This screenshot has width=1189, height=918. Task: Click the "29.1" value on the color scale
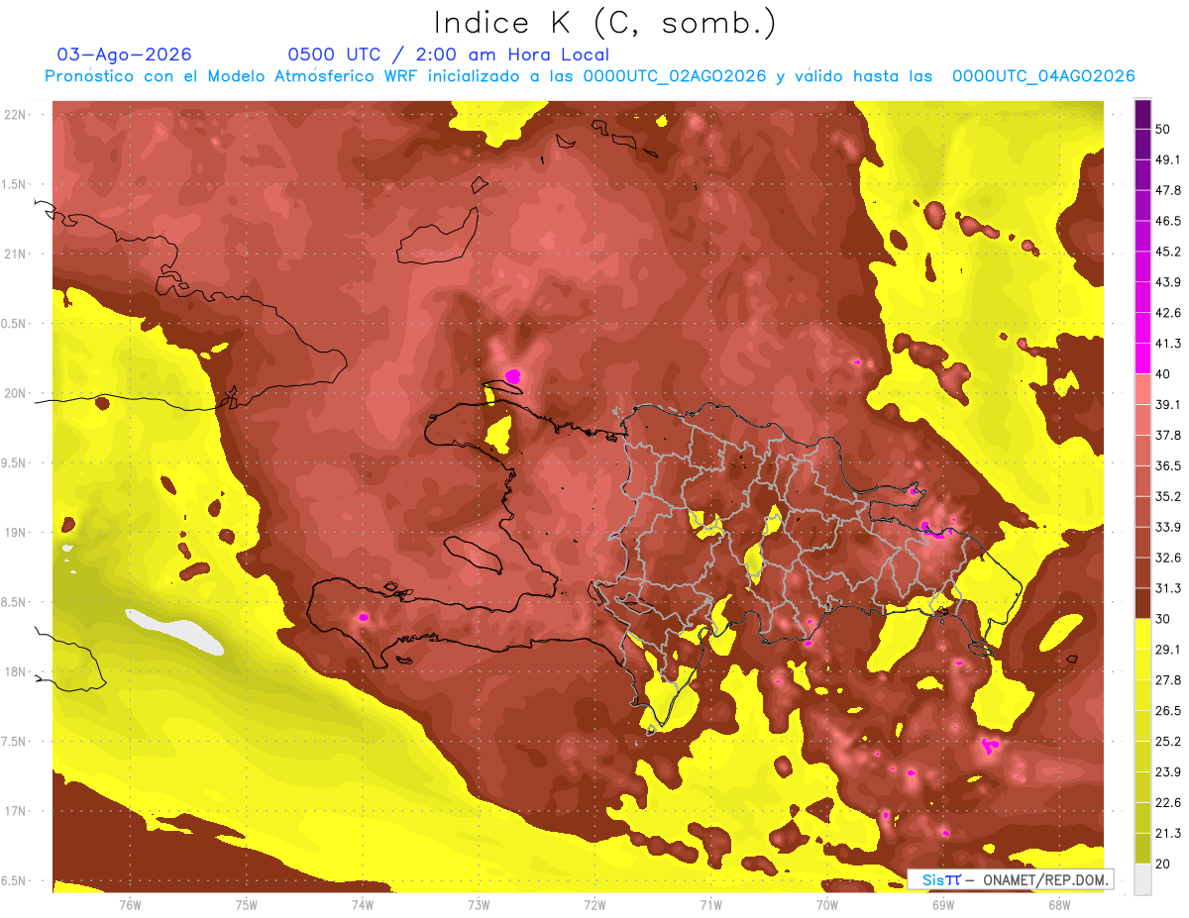[1167, 650]
